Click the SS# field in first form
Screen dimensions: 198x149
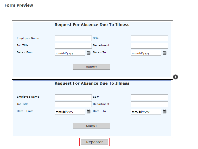[x=149, y=38]
